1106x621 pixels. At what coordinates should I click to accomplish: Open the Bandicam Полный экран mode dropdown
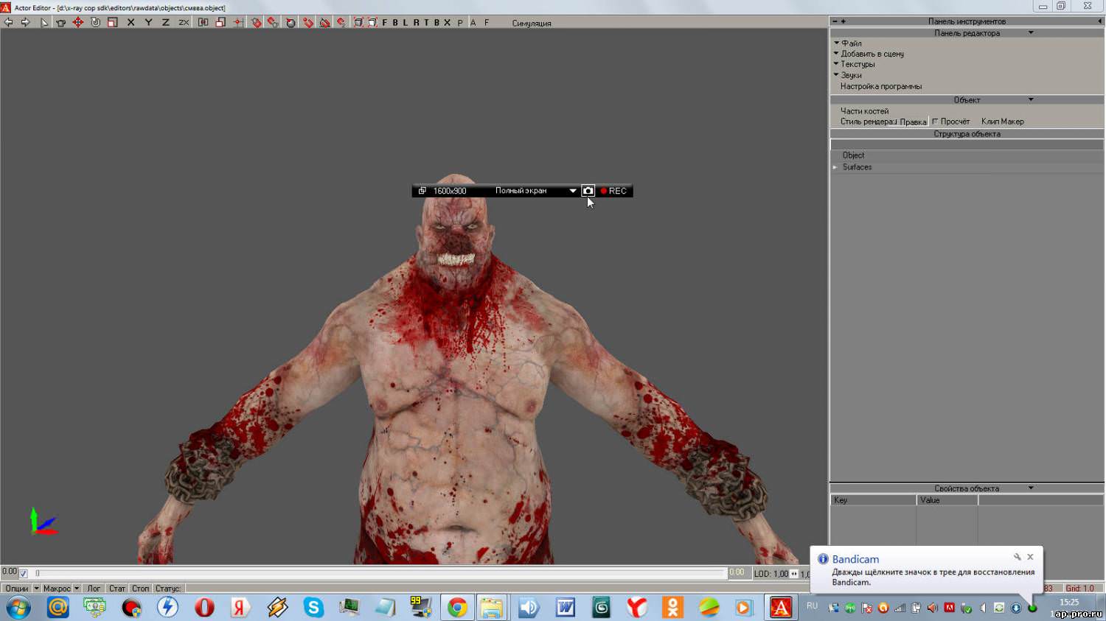[572, 191]
